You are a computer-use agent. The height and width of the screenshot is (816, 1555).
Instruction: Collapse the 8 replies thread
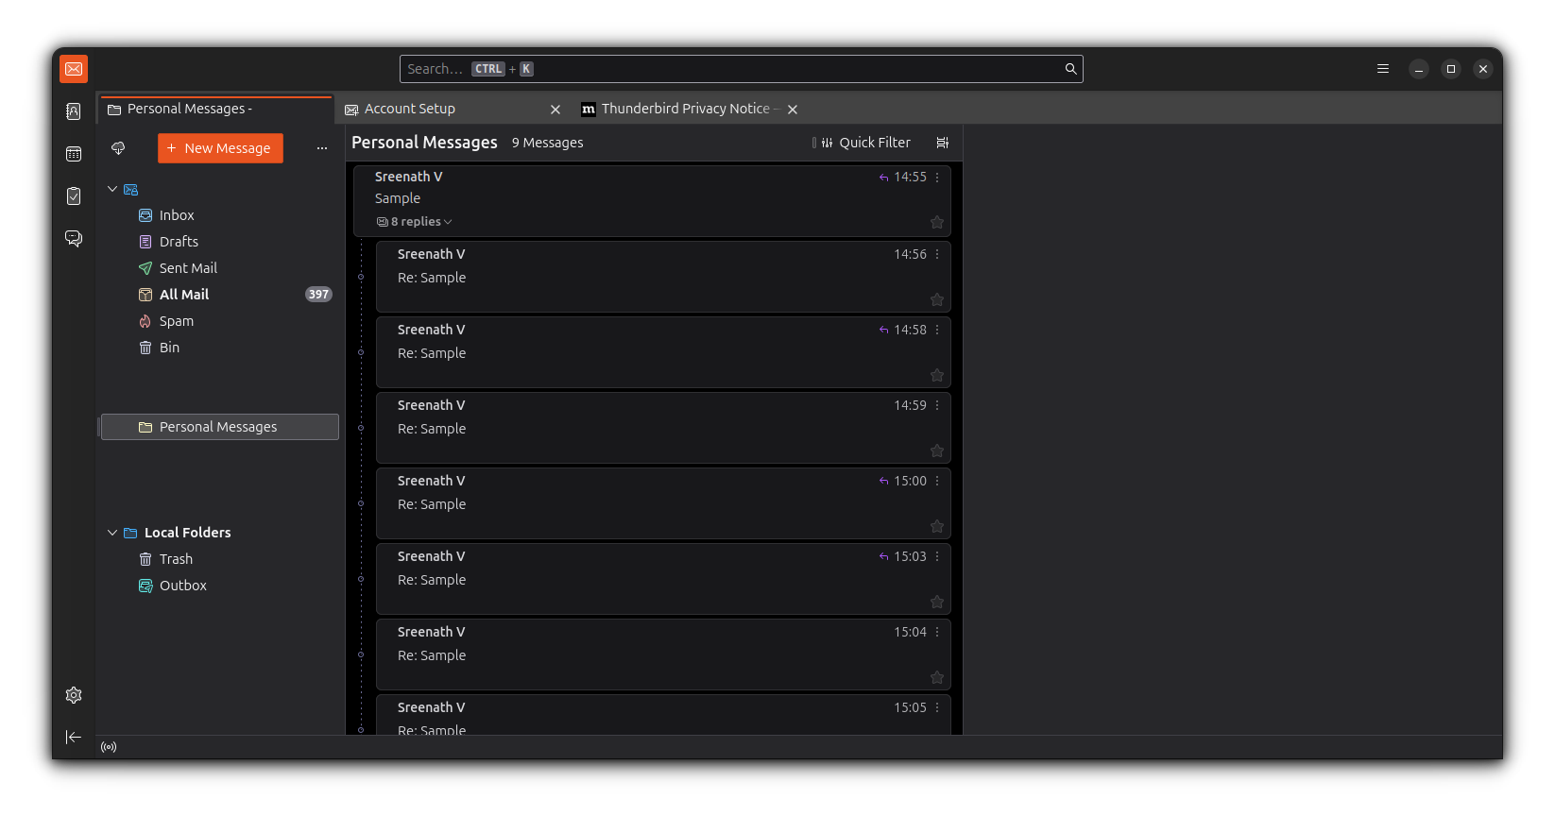[x=416, y=222]
